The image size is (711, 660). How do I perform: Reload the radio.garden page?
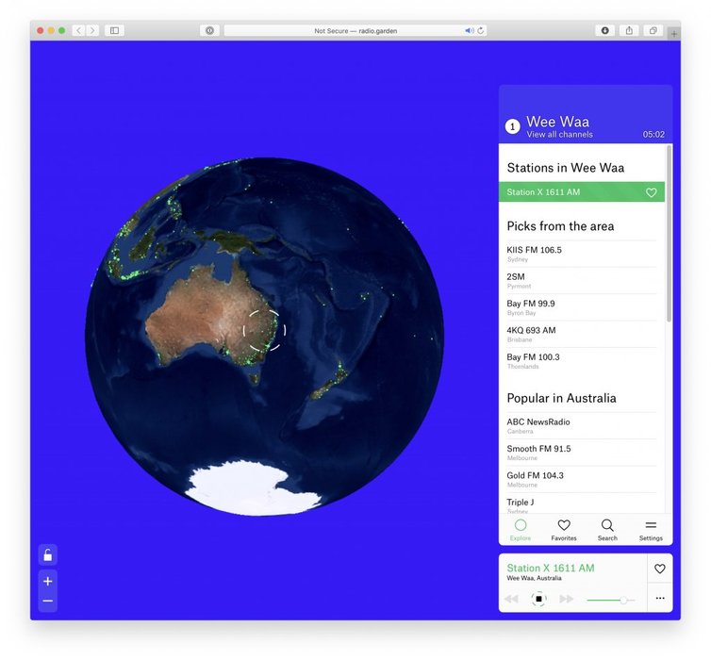pyautogui.click(x=481, y=30)
